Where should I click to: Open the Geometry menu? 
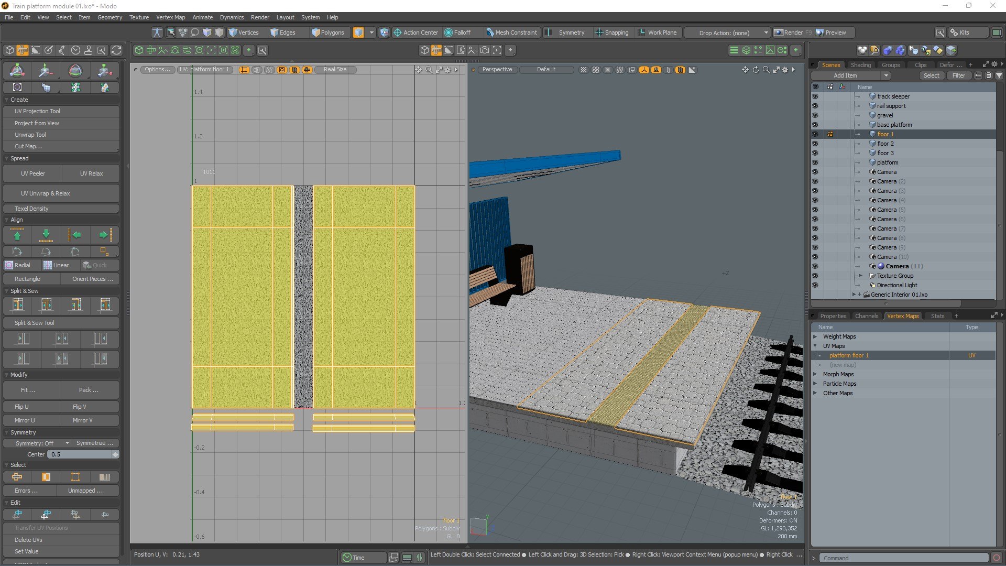[110, 17]
